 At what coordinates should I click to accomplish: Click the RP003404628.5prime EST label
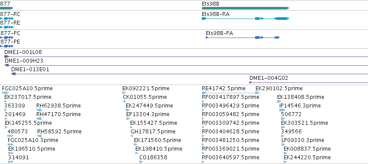tap(231, 132)
